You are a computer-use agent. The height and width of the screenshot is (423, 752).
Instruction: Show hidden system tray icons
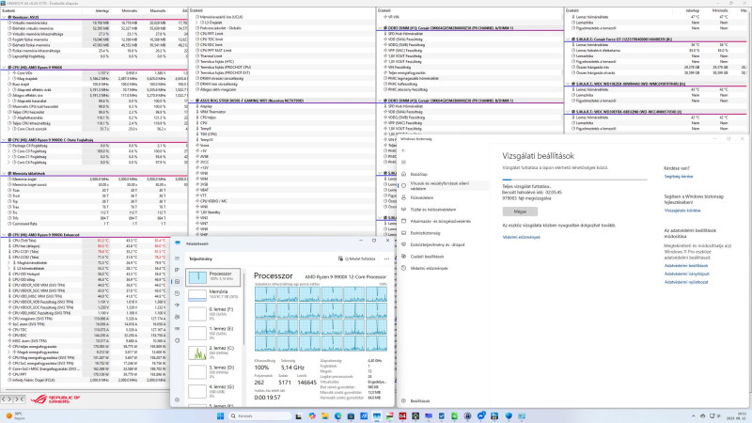coord(693,415)
